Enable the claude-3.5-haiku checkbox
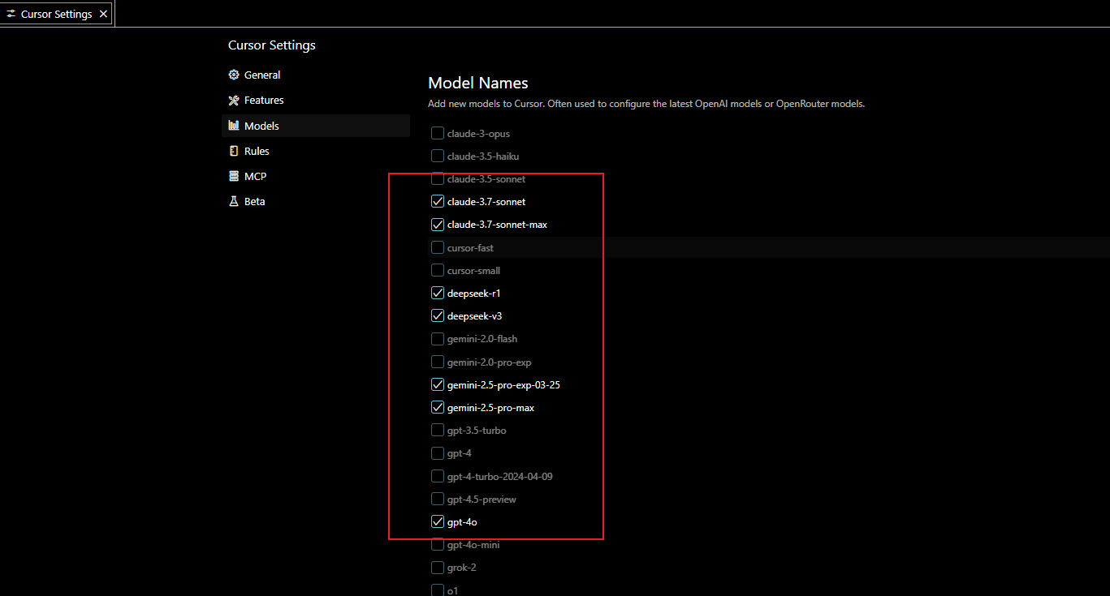Image resolution: width=1110 pixels, height=596 pixels. point(438,156)
